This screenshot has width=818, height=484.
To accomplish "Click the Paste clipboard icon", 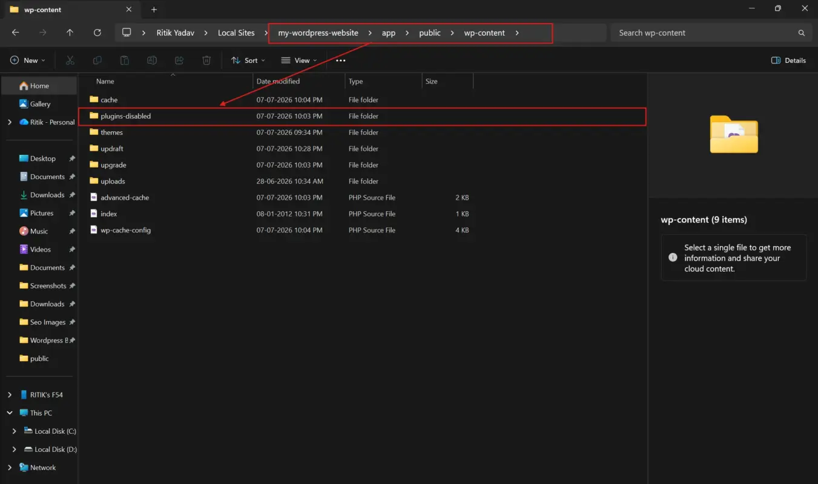I will [x=124, y=60].
